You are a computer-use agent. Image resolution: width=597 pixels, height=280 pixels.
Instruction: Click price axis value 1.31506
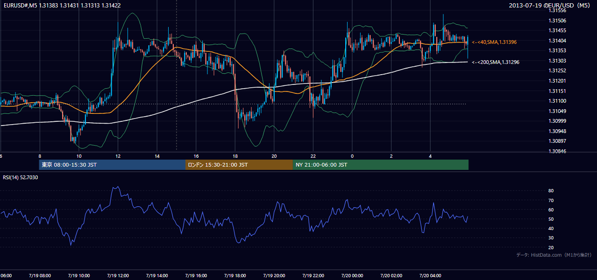tap(557, 21)
